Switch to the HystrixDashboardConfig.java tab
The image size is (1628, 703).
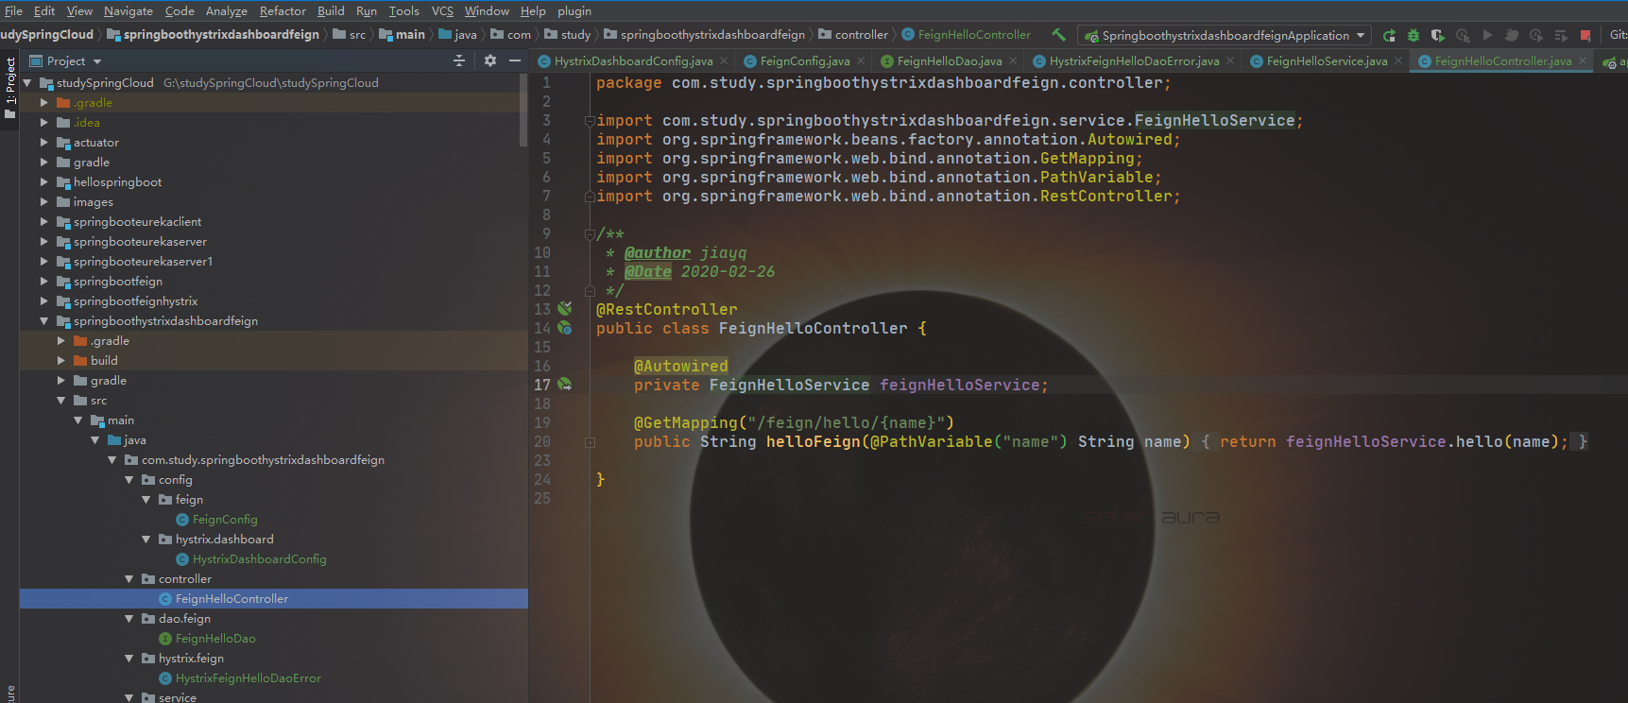coord(633,60)
